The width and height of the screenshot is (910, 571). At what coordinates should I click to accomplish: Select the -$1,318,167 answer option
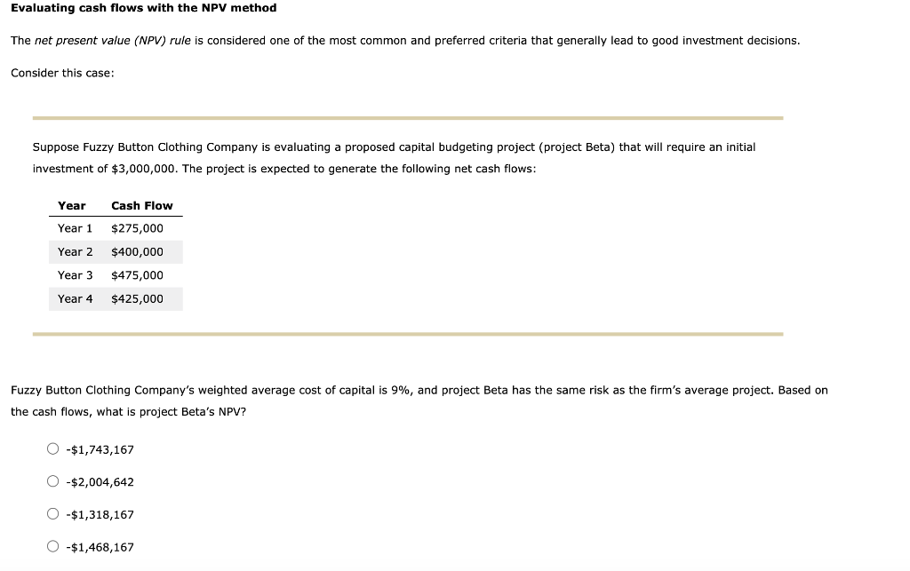[x=53, y=513]
